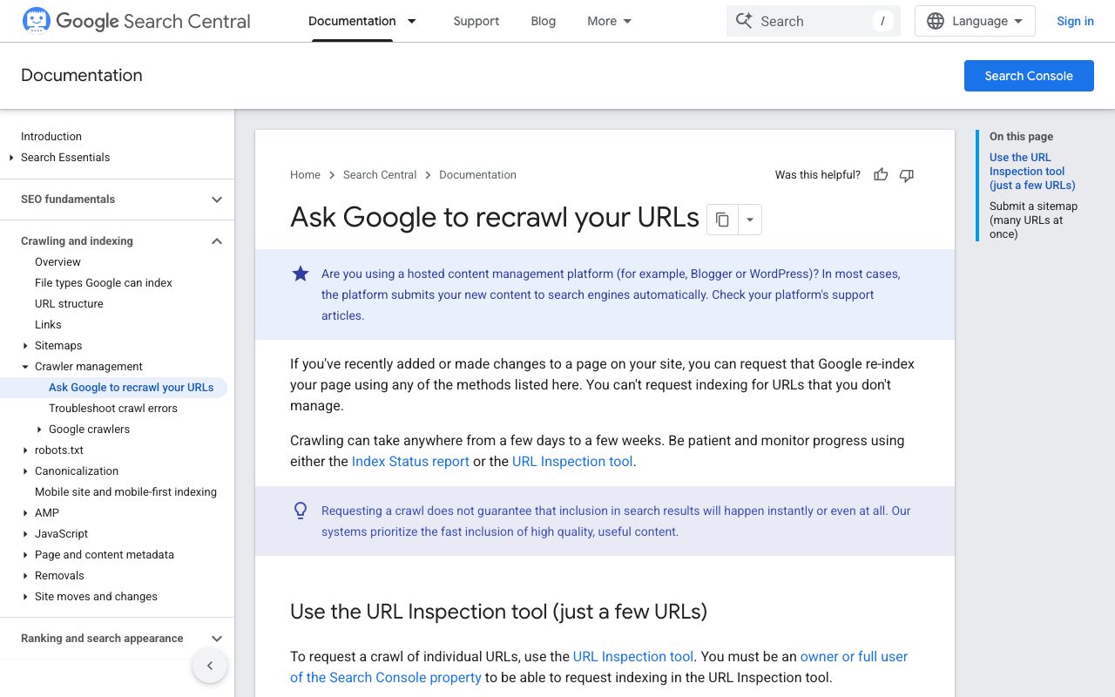
Task: Go to Troubleshoot crawl errors page
Action: coord(113,409)
